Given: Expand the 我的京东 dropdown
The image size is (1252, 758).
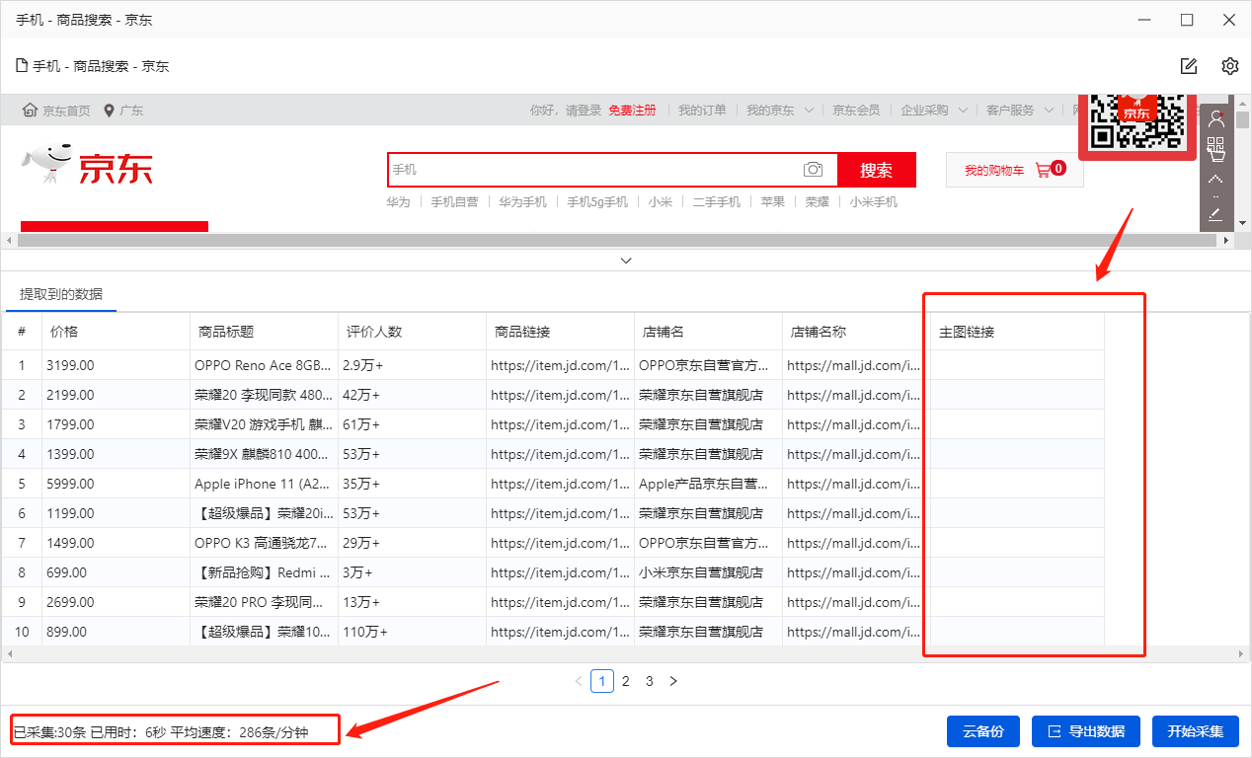Looking at the screenshot, I should tap(780, 111).
